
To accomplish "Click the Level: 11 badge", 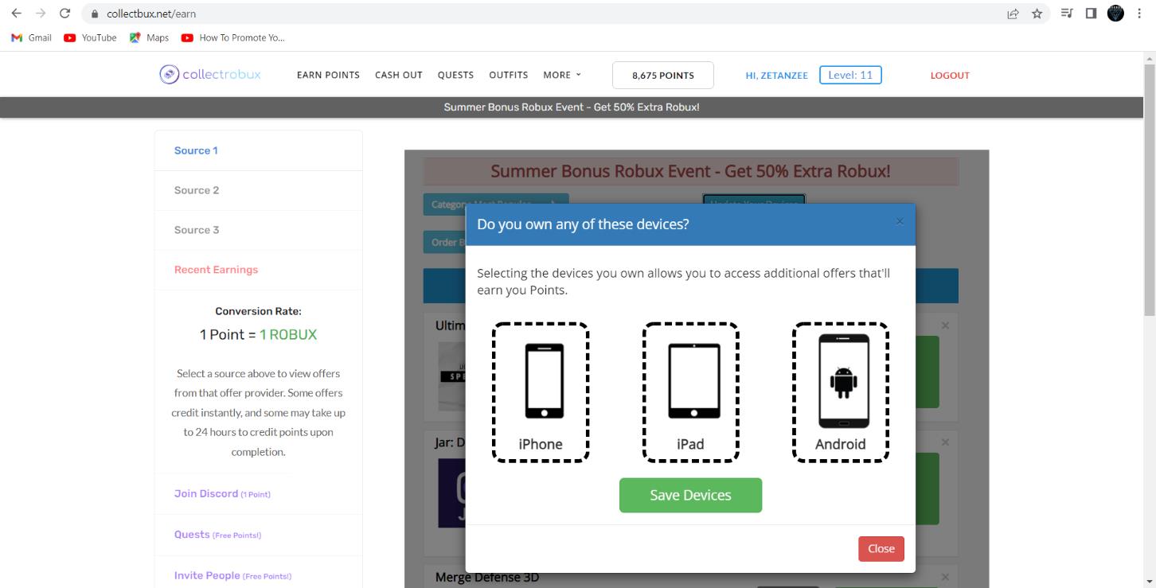I will tap(850, 75).
